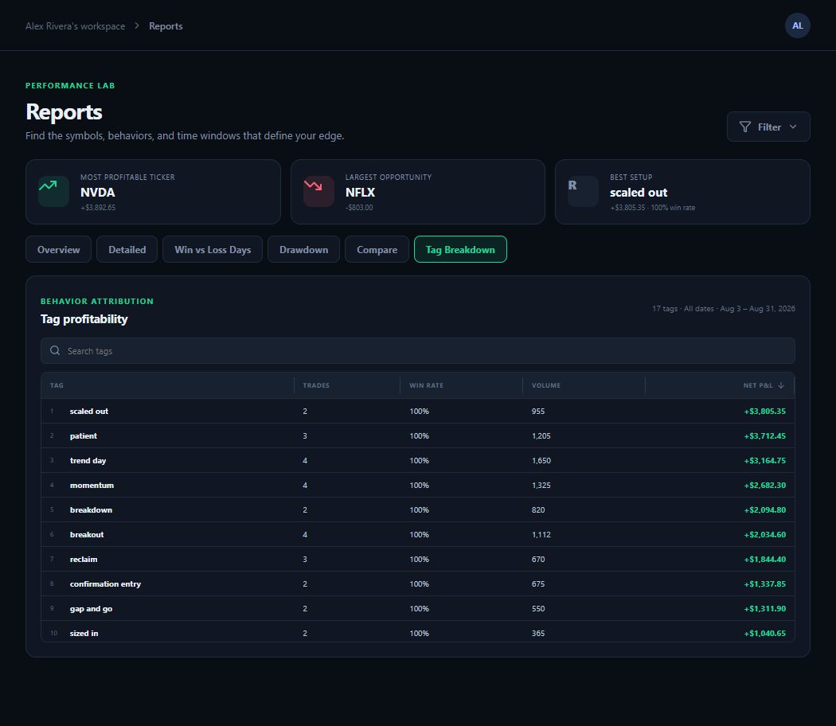
Task: Click the breadcrumb chevron separator
Action: (x=137, y=25)
